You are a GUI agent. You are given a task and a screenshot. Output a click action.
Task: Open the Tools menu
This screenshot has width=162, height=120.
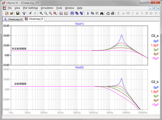59,8
